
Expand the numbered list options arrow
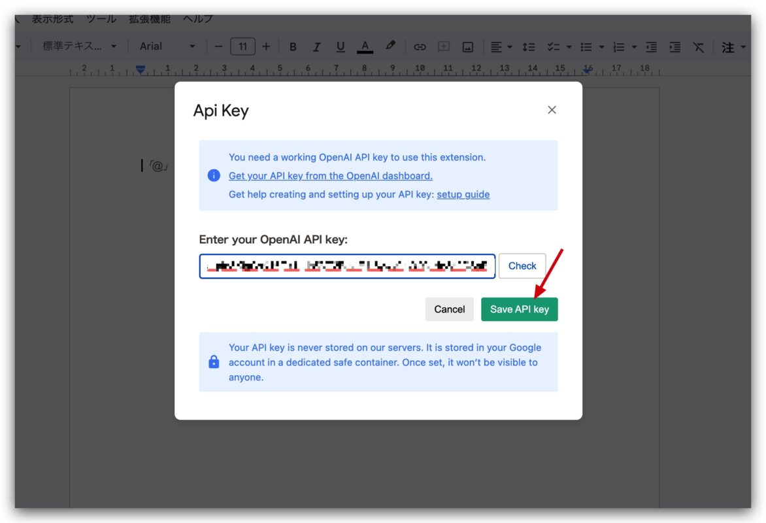click(634, 47)
